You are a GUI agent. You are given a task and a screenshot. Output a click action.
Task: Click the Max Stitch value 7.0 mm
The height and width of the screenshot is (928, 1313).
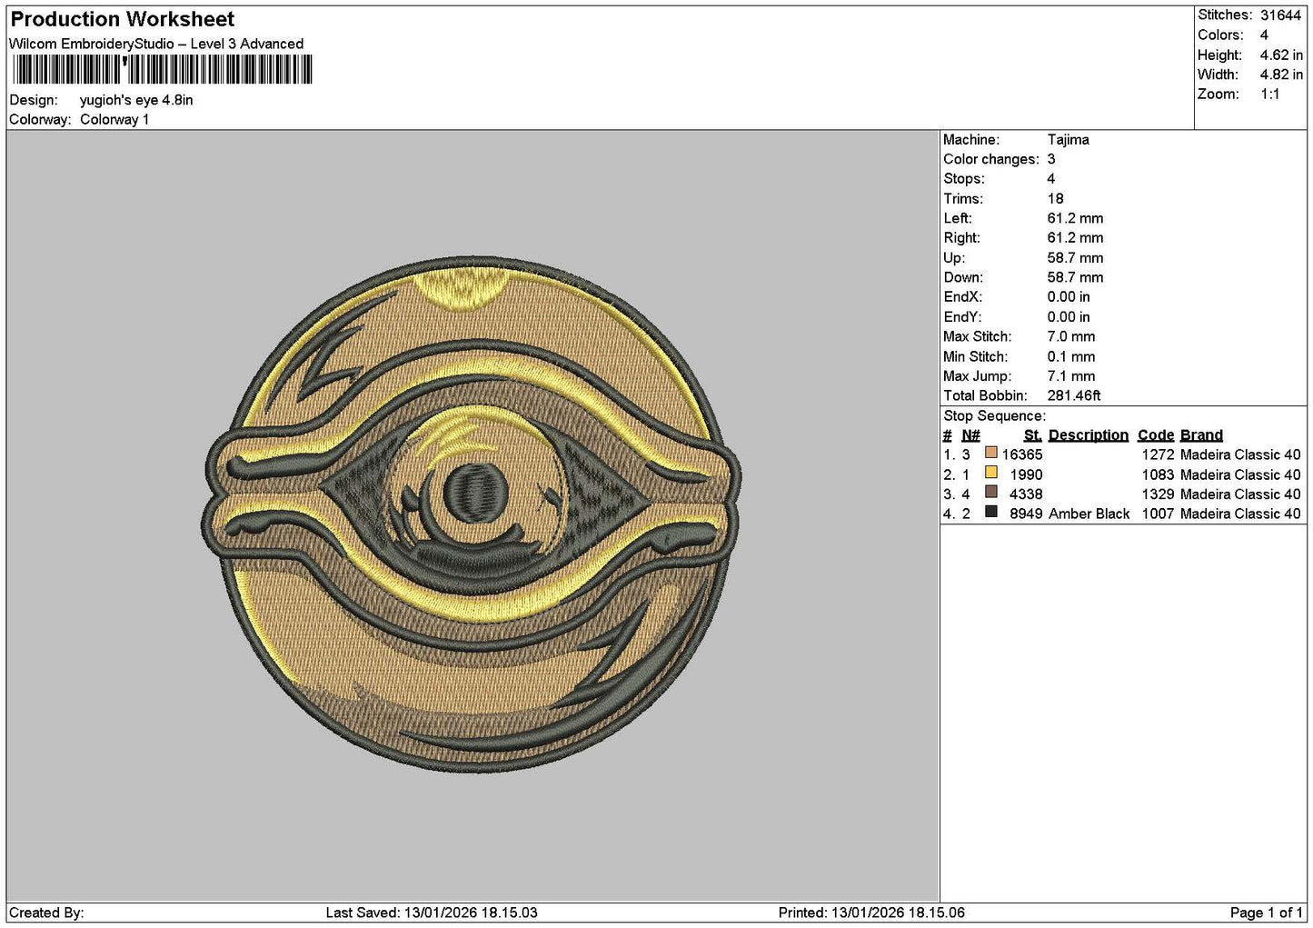tap(1071, 336)
